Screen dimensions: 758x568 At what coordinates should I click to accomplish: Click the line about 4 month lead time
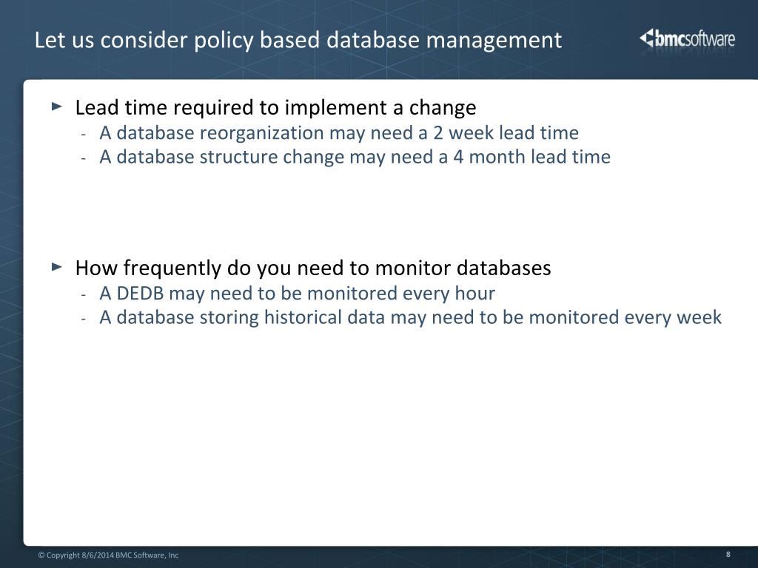pos(355,157)
